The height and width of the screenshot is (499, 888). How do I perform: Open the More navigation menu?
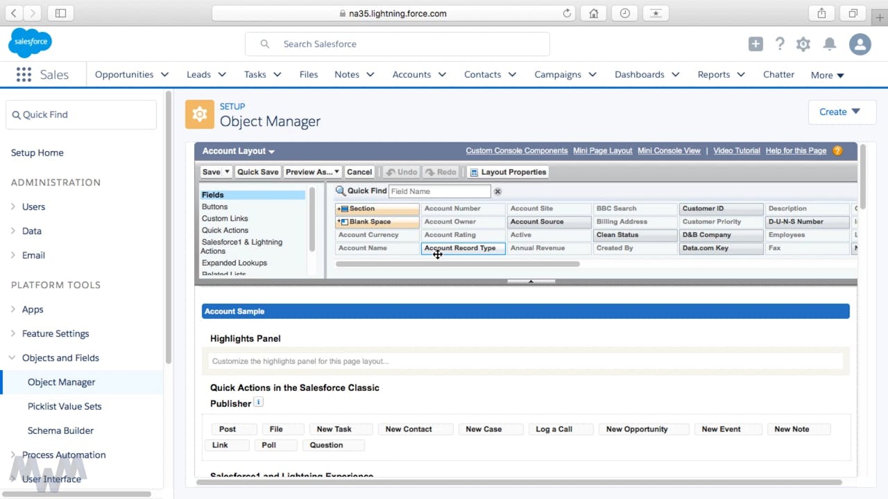point(827,75)
